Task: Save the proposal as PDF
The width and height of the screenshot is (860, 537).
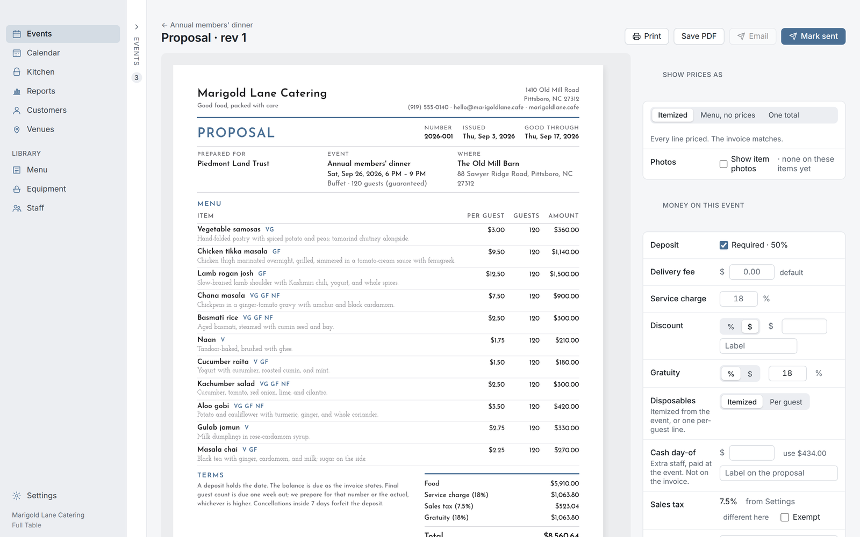Action: (x=699, y=37)
